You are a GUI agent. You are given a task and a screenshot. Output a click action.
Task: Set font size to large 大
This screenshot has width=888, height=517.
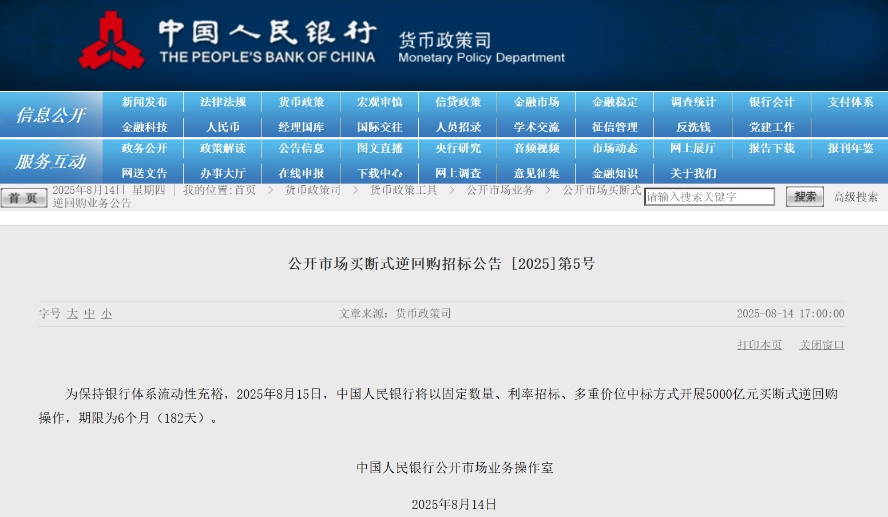tap(73, 313)
